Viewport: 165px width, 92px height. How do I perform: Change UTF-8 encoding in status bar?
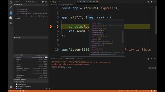pyautogui.click(x=136, y=91)
